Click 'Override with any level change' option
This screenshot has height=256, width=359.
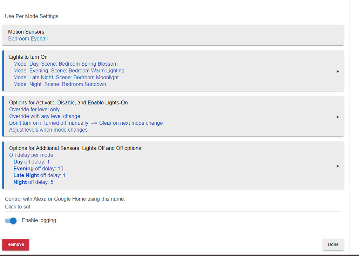45,116
